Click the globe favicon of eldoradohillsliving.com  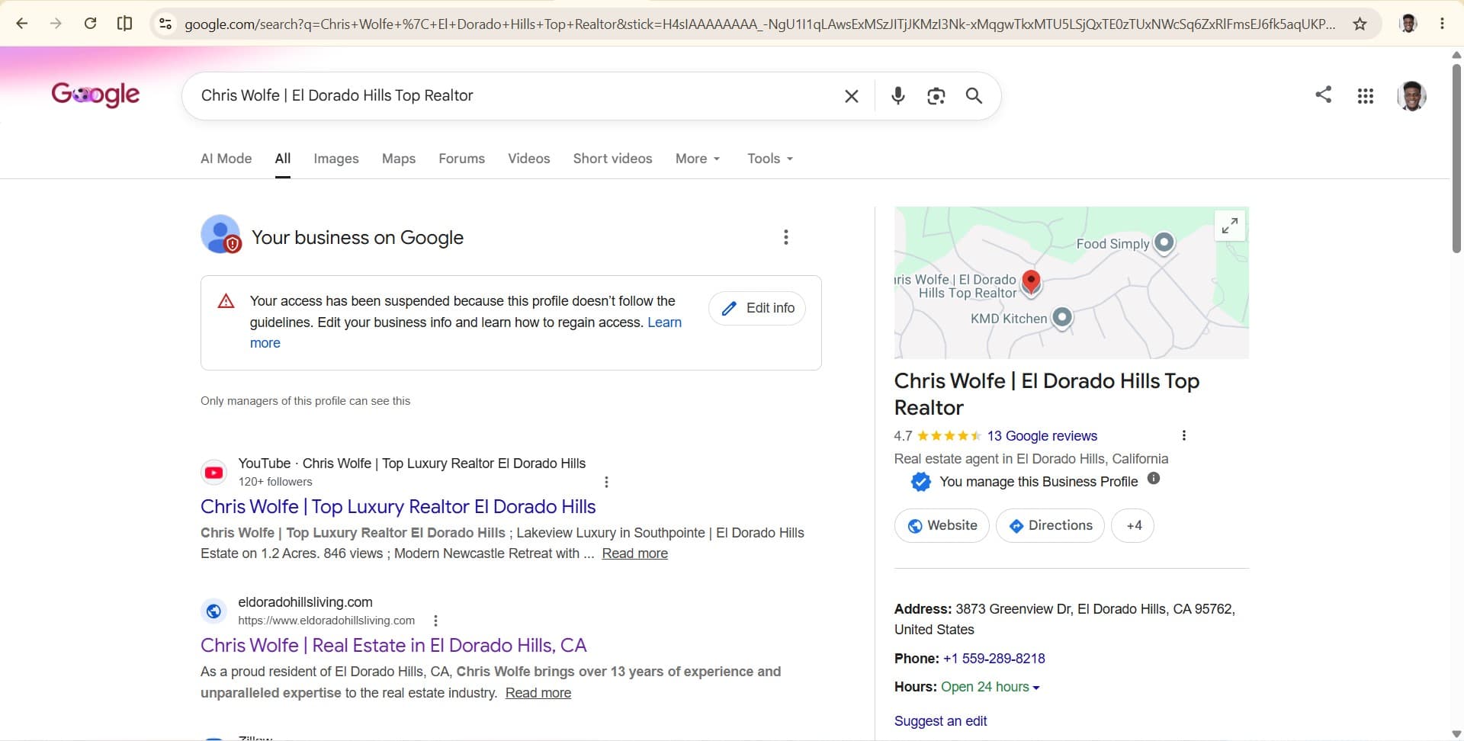214,611
